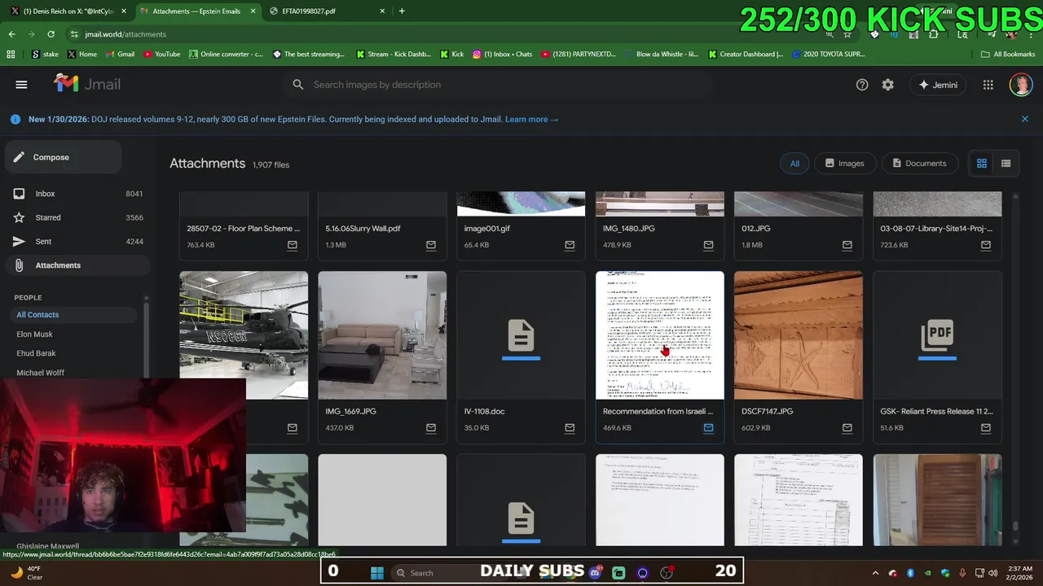Click the Jmail logo
Image resolution: width=1043 pixels, height=586 pixels.
[x=87, y=84]
